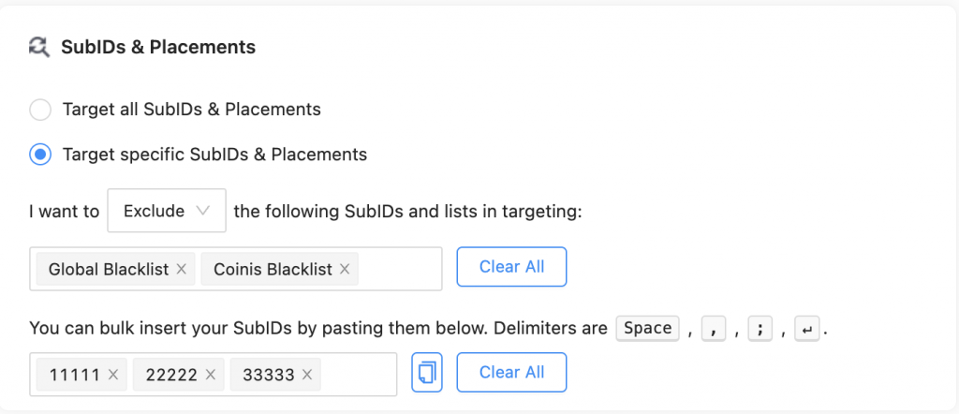This screenshot has height=414, width=959.
Task: Focus the SubIDs bulk insert field
Action: (359, 375)
